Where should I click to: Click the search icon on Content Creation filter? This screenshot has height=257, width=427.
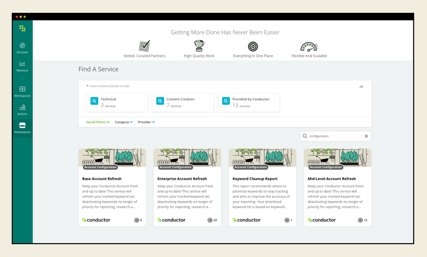pos(160,101)
